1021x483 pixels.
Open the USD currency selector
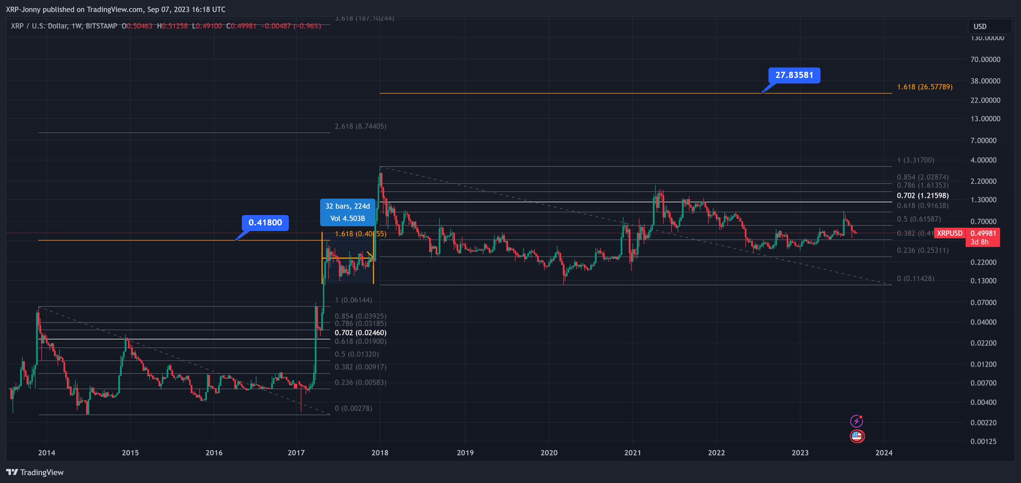(990, 27)
